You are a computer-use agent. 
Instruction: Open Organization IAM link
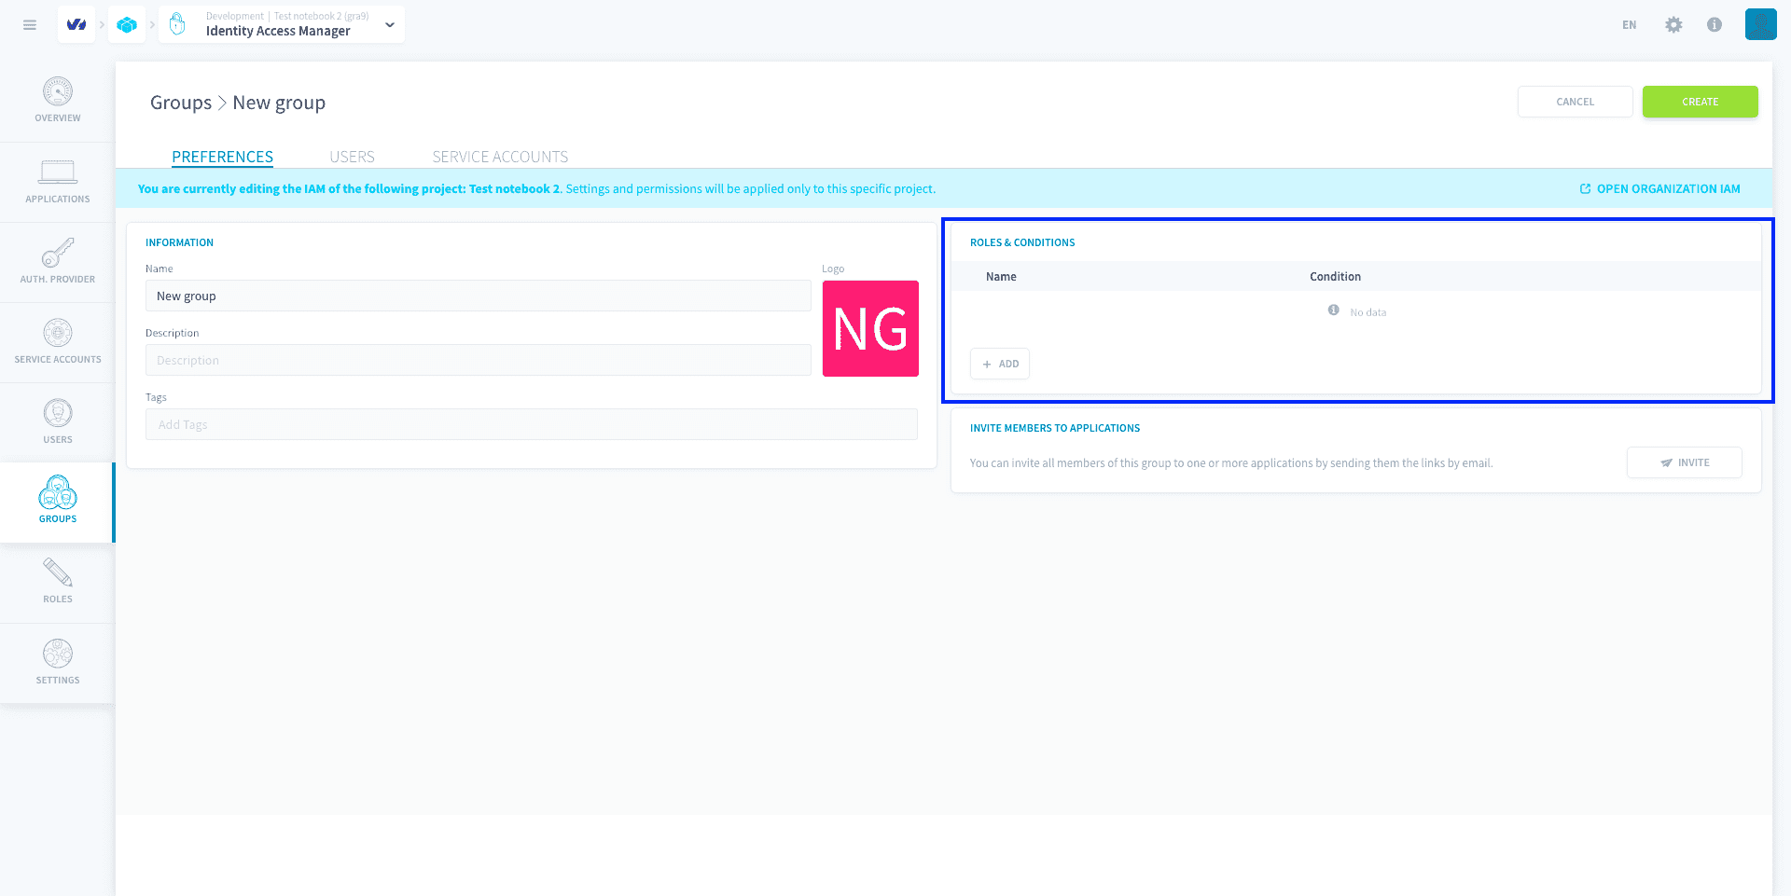tap(1659, 188)
